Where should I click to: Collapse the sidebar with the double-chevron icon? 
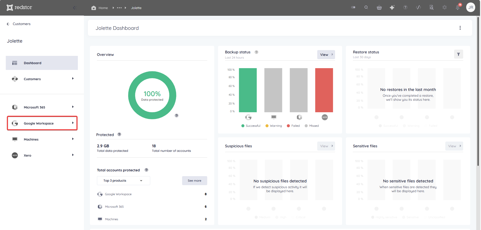[75, 8]
